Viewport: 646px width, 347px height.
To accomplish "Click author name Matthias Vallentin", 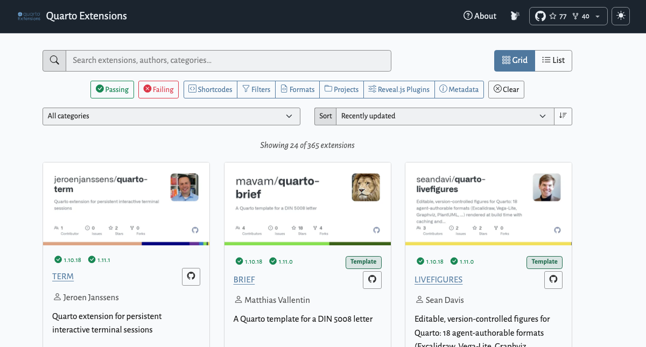I will point(277,300).
